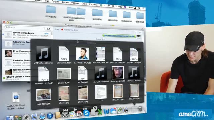The height and width of the screenshot is (120, 214).
Task: Click compose new message button in Messages
Action: click(48, 29)
